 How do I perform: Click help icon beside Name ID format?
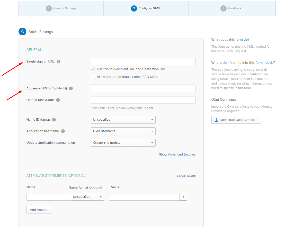[54, 120]
